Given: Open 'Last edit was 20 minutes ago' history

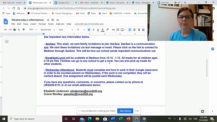Looking at the screenshot, I should (x=89, y=24).
